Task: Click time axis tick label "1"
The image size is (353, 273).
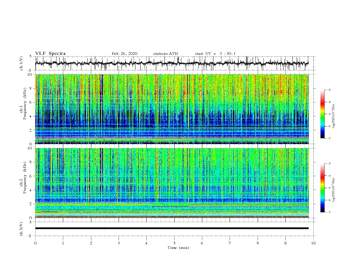Action: click(x=63, y=243)
